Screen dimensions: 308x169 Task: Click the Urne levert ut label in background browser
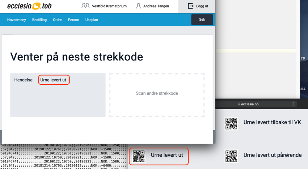[167, 155]
